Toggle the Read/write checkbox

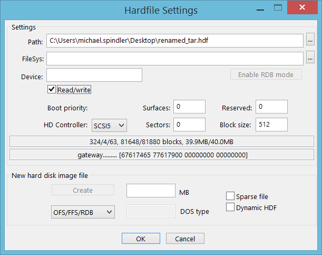point(51,90)
